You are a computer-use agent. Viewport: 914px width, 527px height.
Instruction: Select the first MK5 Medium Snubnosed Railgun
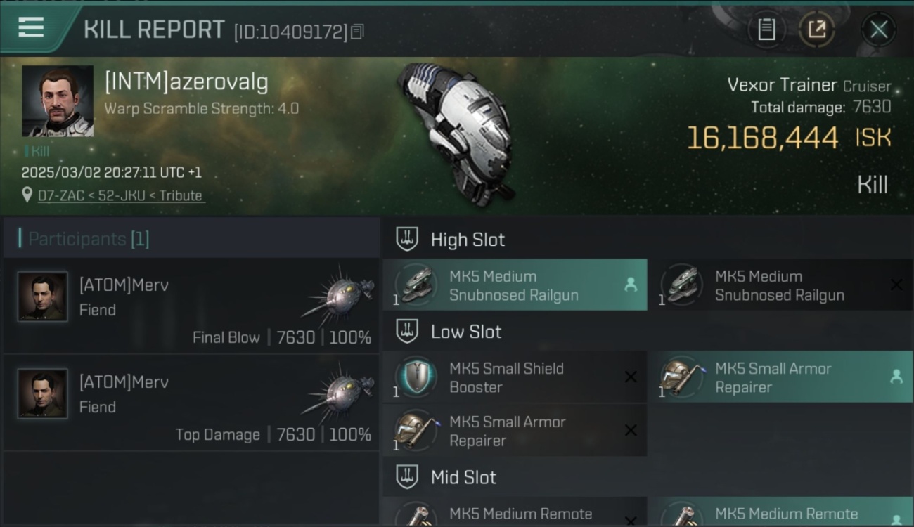click(x=515, y=285)
